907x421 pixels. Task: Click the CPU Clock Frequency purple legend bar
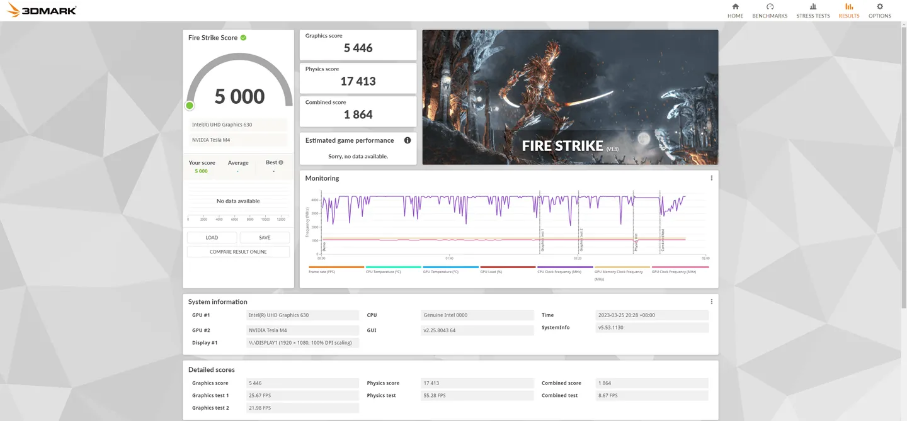tap(564, 267)
